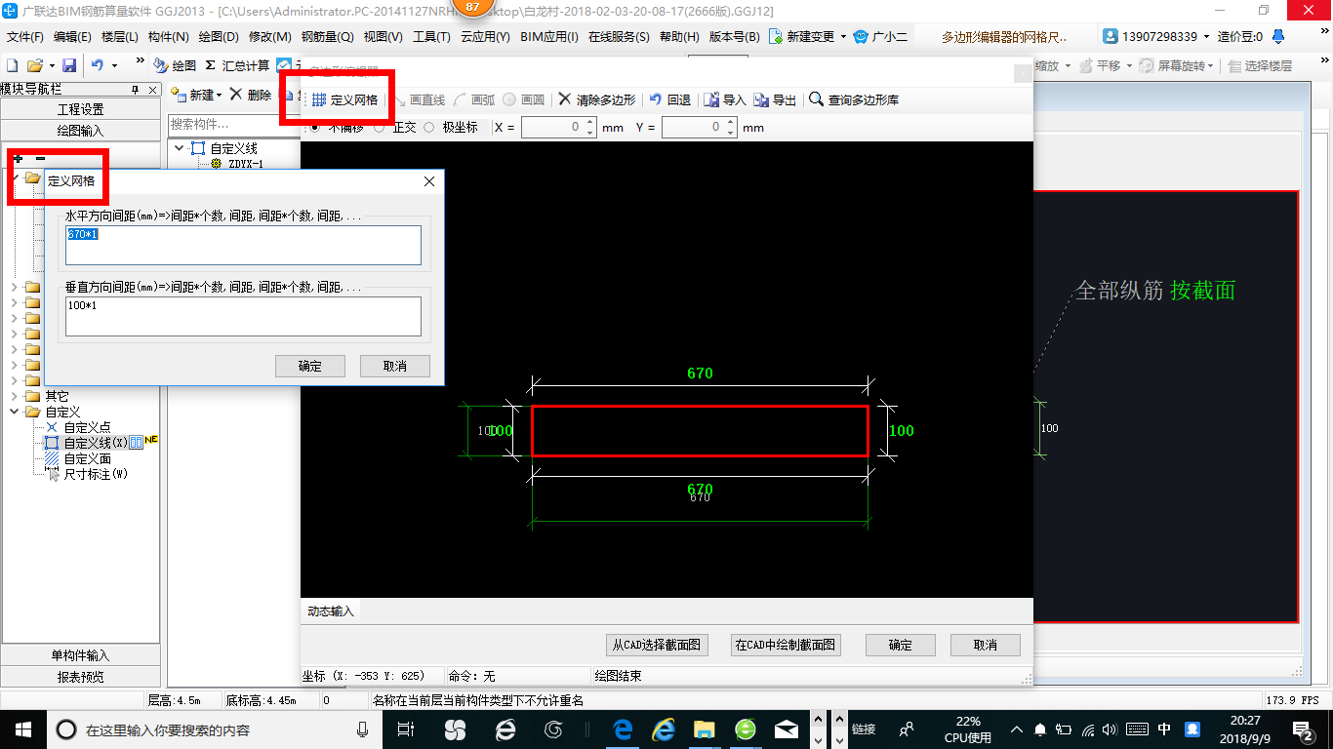Viewport: 1333px width, 749px height.
Task: Select the 正交 radio button
Action: (380, 127)
